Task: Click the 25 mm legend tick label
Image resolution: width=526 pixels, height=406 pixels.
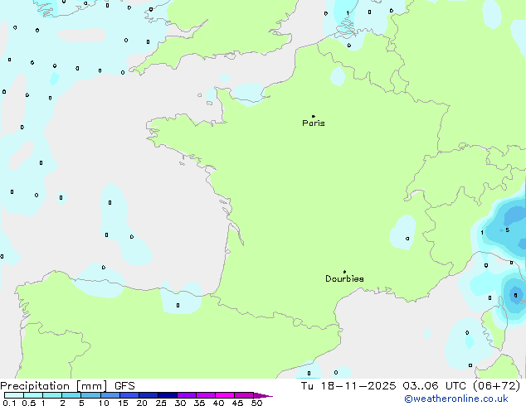Action: click(x=161, y=403)
